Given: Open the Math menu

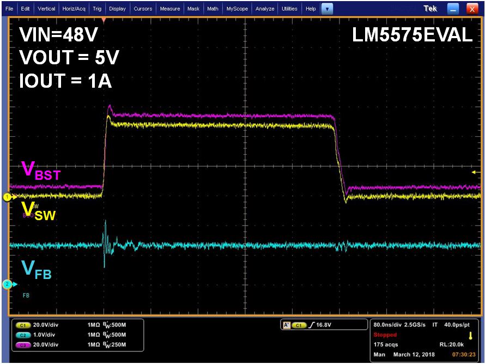Looking at the screenshot, I should pyautogui.click(x=213, y=9).
